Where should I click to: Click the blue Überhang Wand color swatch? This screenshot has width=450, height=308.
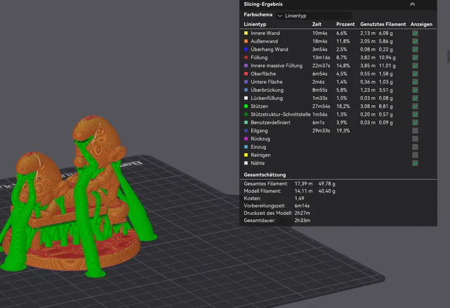point(246,49)
